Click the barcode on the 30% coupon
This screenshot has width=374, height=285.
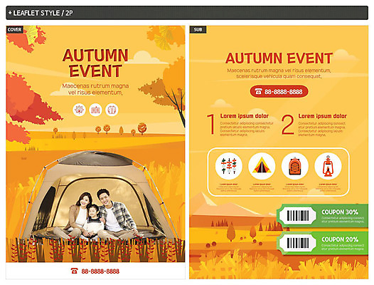298,216
